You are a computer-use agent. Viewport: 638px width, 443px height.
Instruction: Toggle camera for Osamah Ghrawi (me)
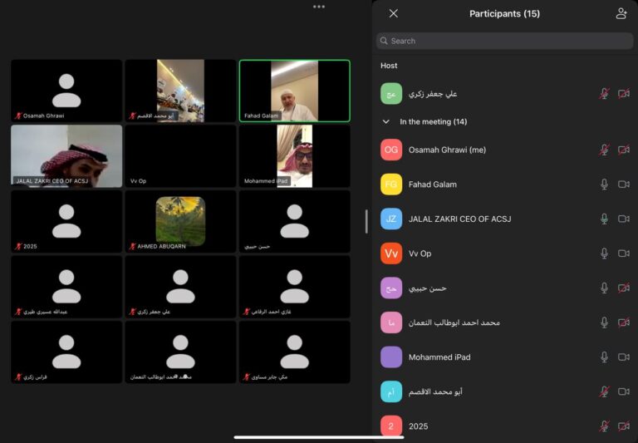click(x=623, y=150)
